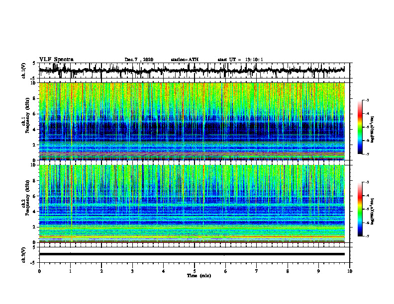Click the thick black ch.3 voltage trace
Image resolution: width=394 pixels, height=304 pixels.
point(192,254)
